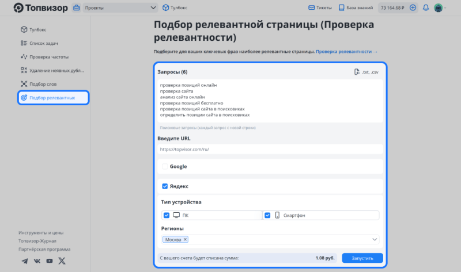Open Партнёрская программа link

[44, 249]
